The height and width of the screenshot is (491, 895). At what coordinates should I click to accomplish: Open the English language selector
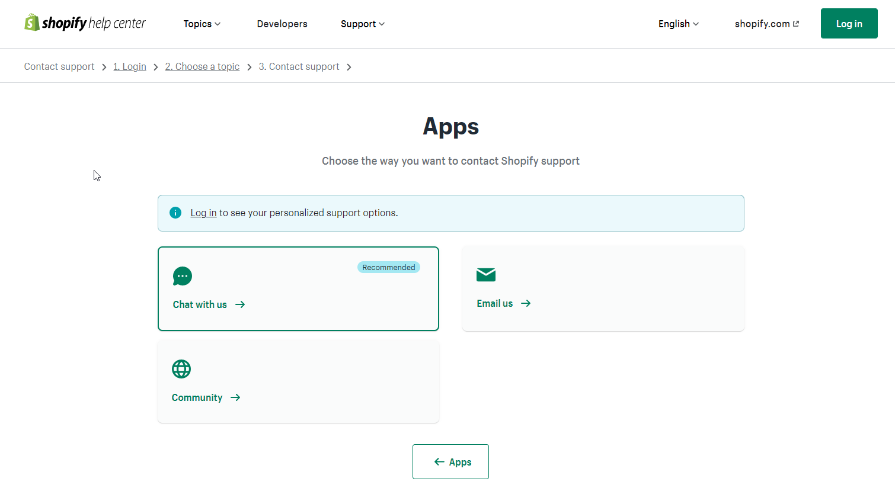pos(678,24)
